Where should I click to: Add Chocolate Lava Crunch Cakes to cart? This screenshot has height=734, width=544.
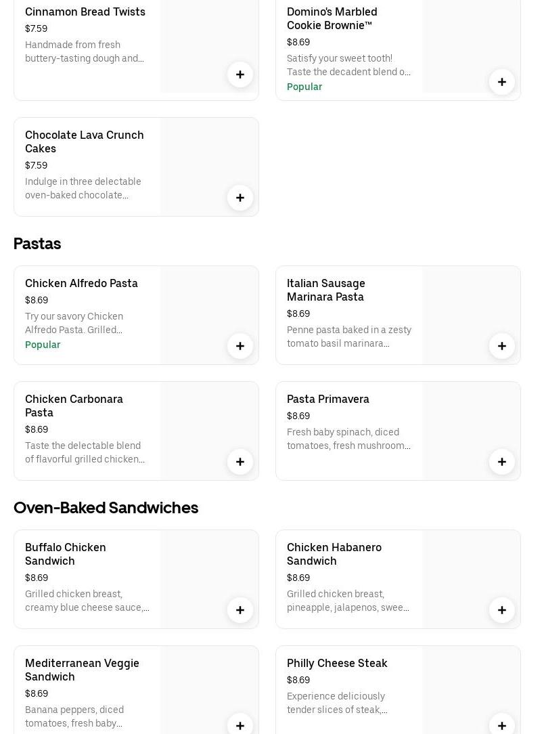click(x=240, y=198)
